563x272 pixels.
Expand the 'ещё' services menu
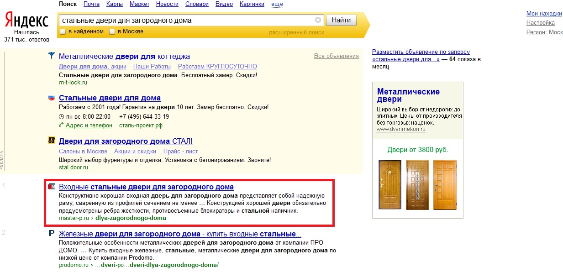point(277,4)
